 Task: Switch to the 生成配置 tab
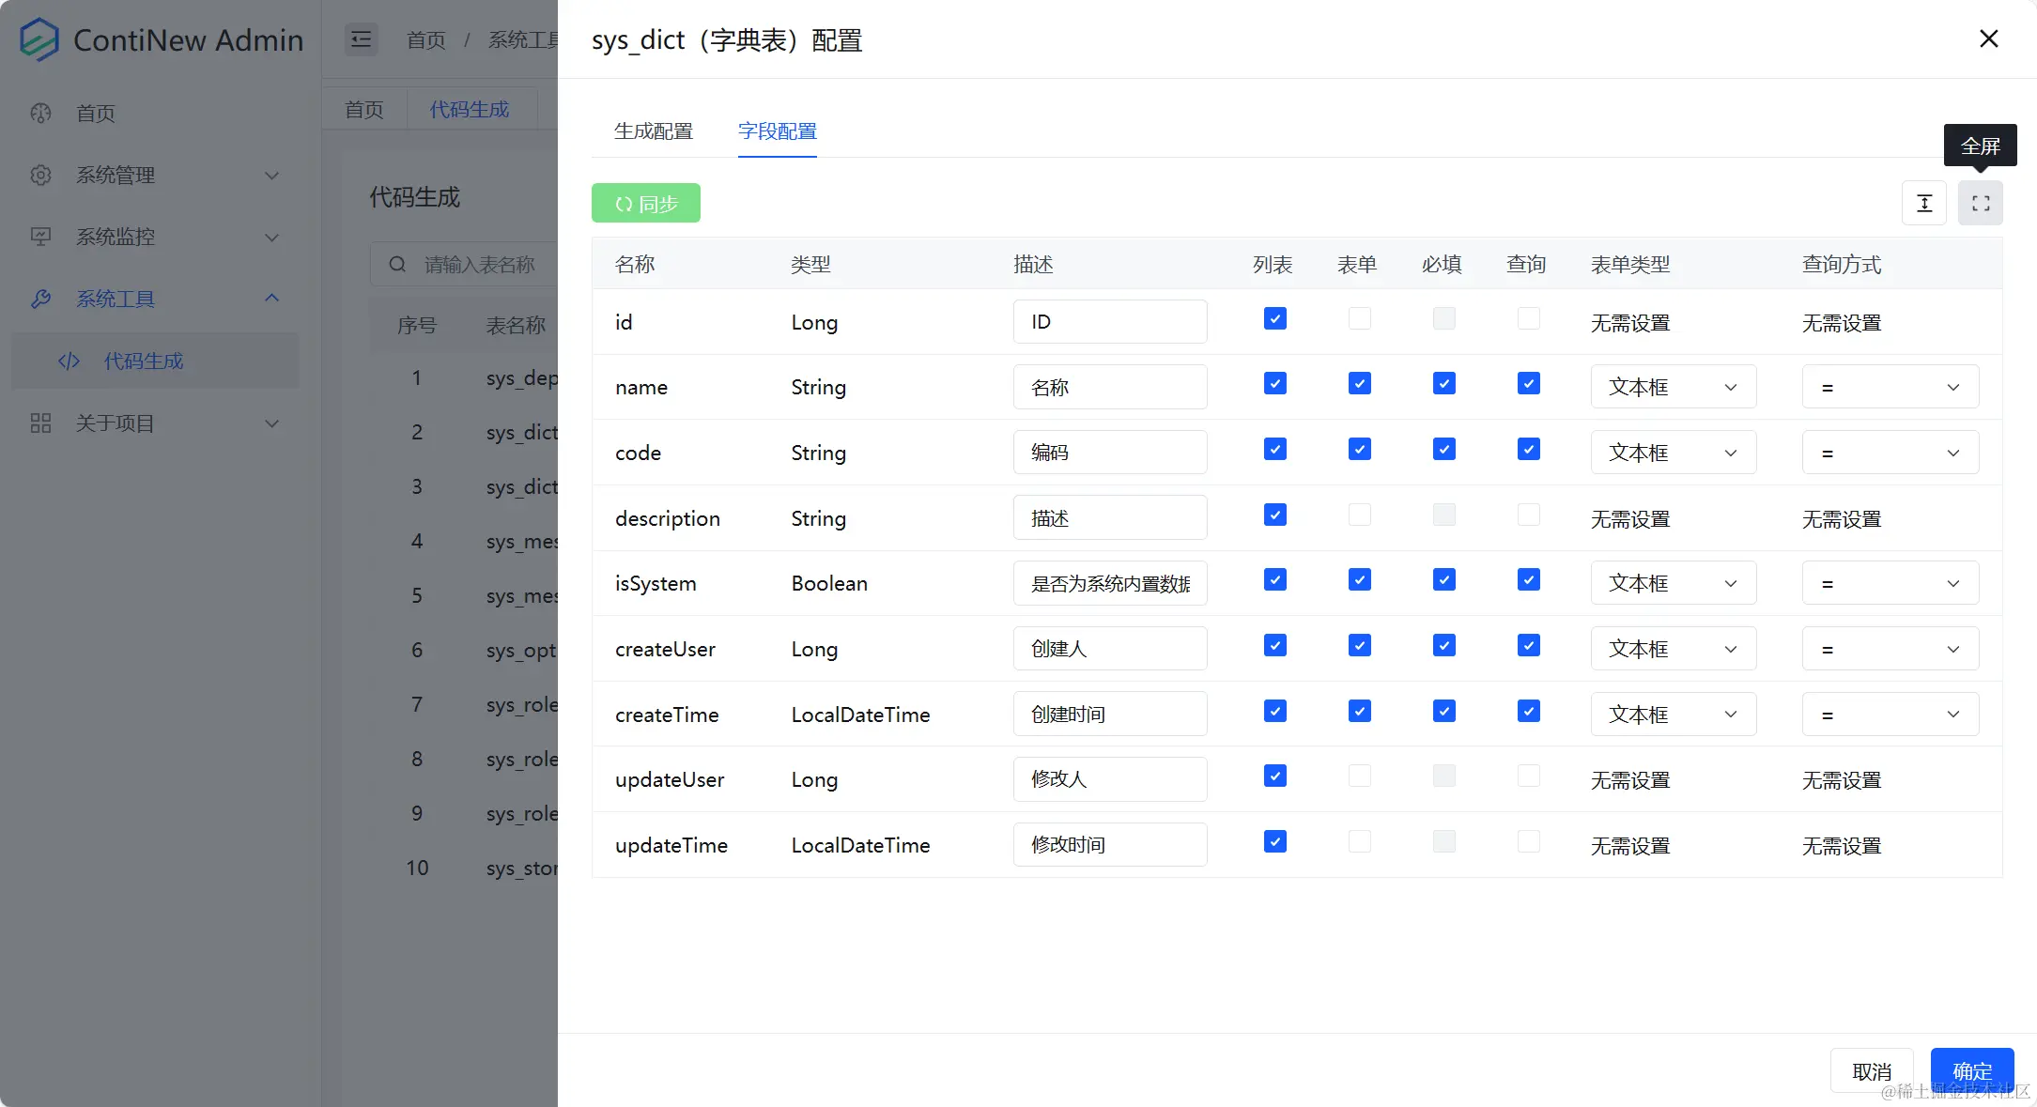(x=653, y=131)
